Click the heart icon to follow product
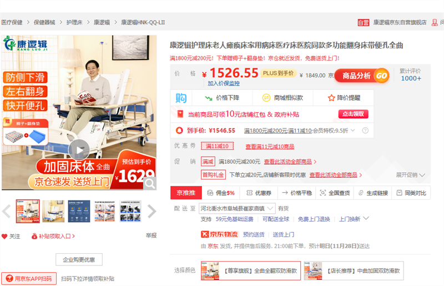Screen dimensions: 444x286 (x=4, y=236)
